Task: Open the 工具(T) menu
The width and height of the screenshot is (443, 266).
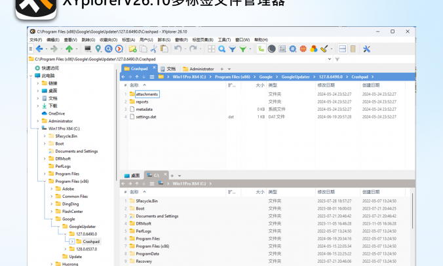Action: (x=224, y=40)
